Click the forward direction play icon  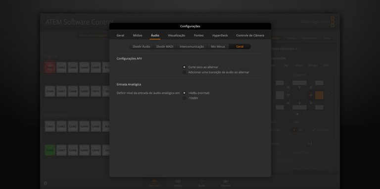click(294, 130)
